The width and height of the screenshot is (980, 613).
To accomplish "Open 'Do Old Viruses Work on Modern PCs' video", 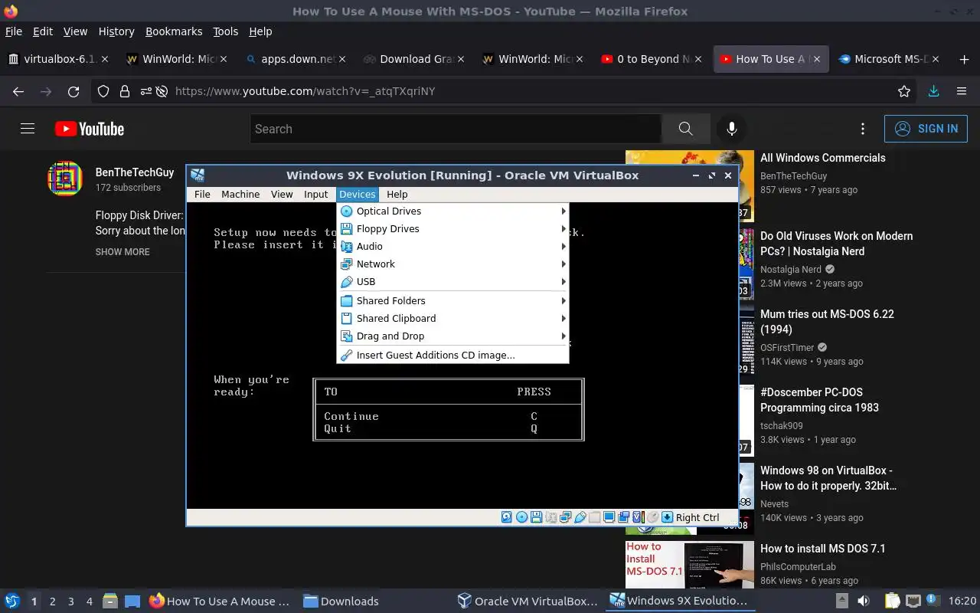I will click(836, 244).
